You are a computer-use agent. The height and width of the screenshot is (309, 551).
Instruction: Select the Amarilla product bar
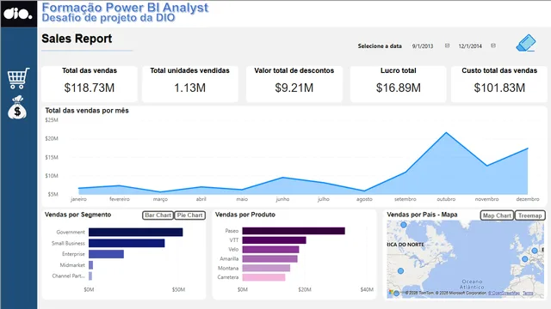tap(269, 259)
